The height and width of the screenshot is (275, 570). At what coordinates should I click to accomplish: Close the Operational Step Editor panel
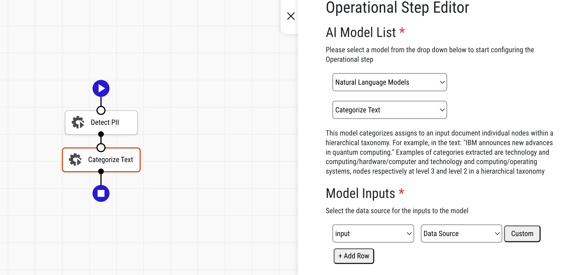291,16
